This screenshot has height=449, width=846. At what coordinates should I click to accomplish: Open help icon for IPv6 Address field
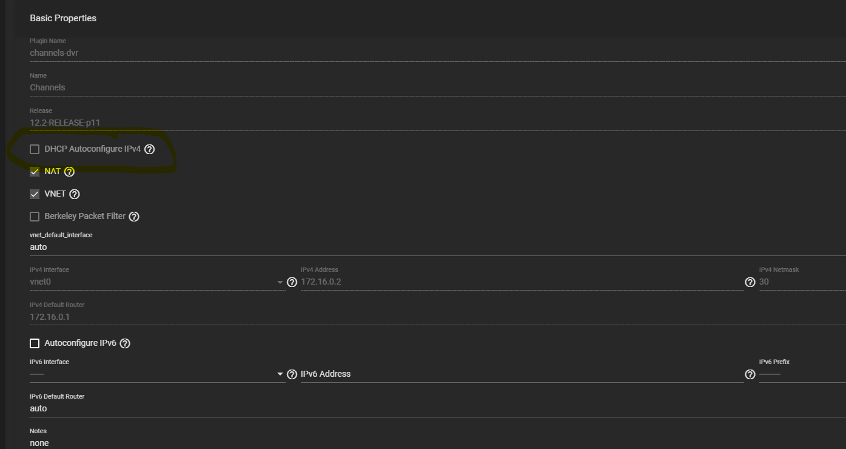750,374
